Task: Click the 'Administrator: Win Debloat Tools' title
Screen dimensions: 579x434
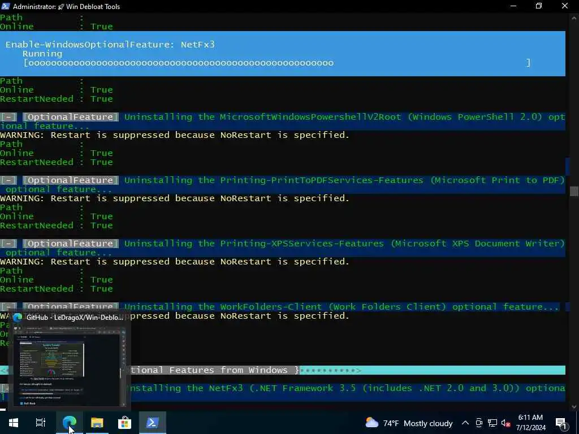Action: point(67,6)
